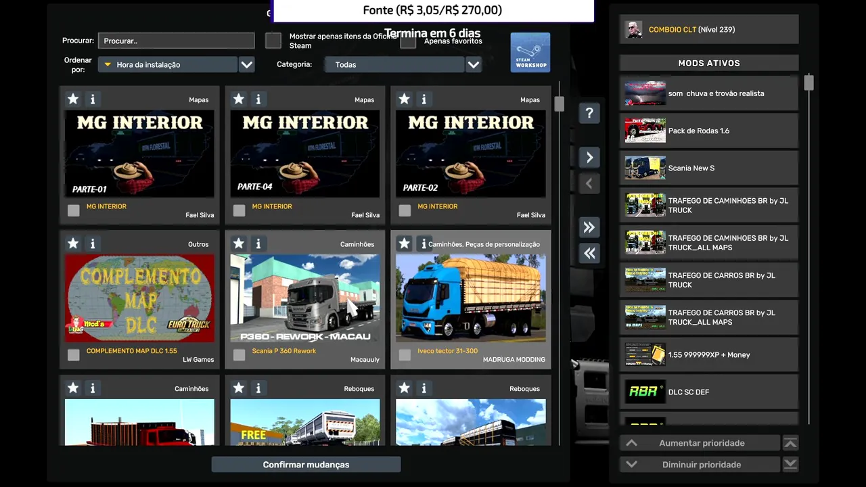Viewport: 866px width, 487px height.
Task: Click the mod list vertical scrollbar handle
Action: click(559, 104)
